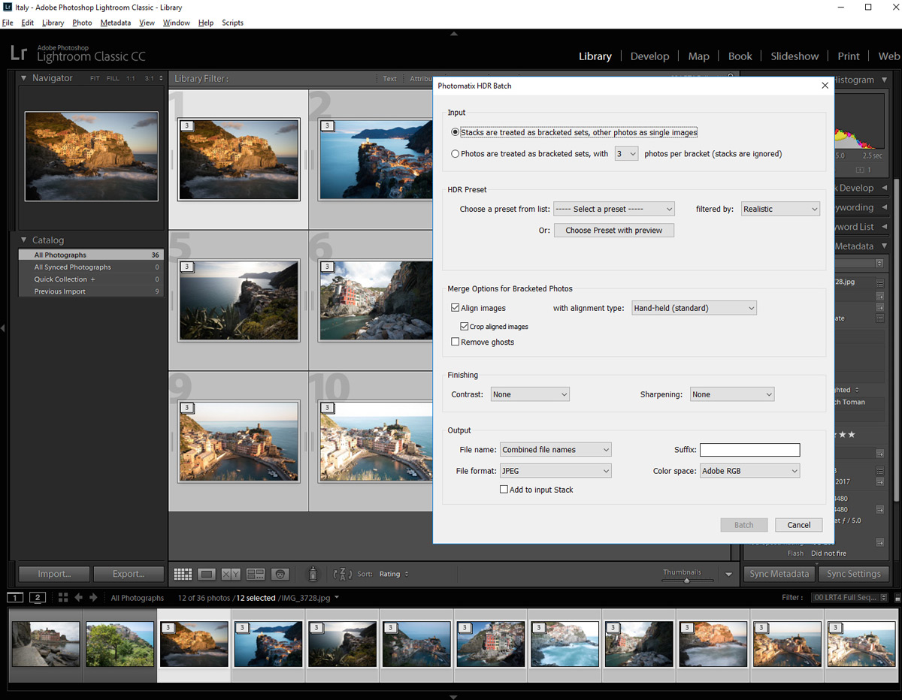The image size is (902, 700).
Task: Select the Painter spray can tool
Action: click(313, 574)
